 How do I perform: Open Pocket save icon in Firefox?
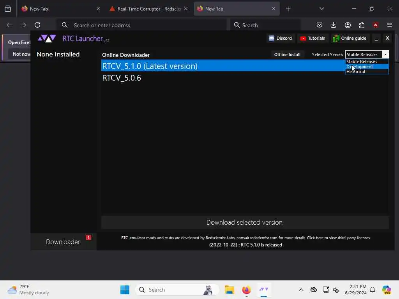pos(320,25)
